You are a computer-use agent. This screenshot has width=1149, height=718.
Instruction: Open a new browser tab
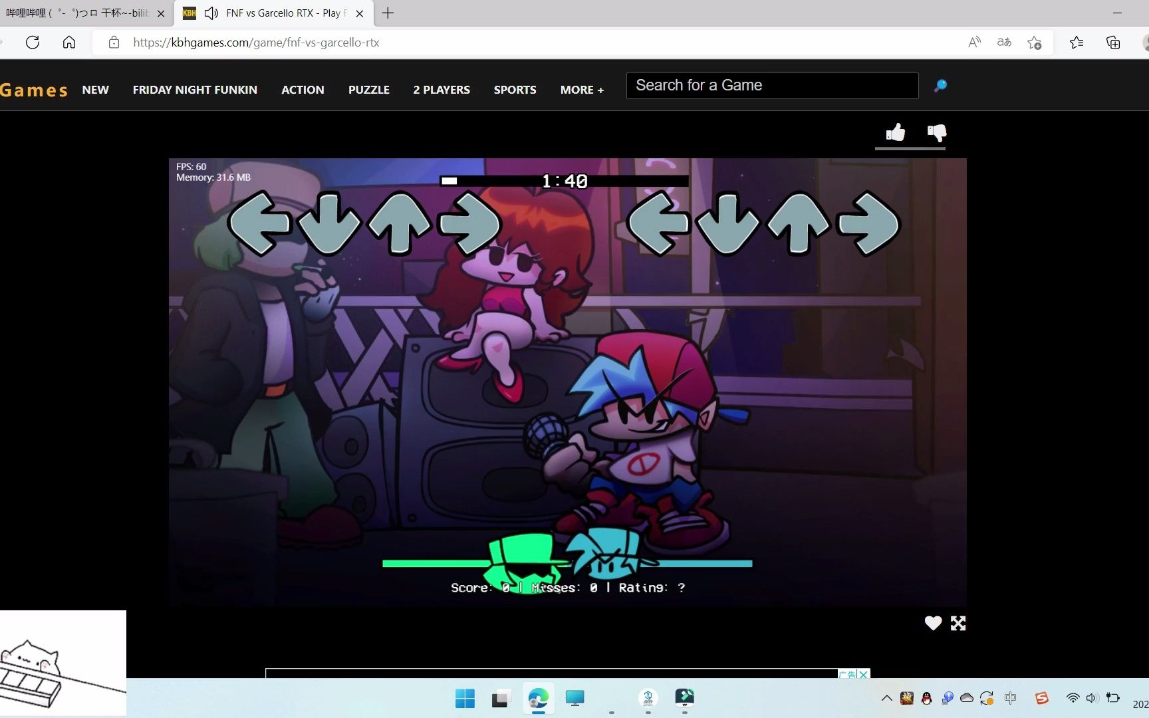pos(388,13)
